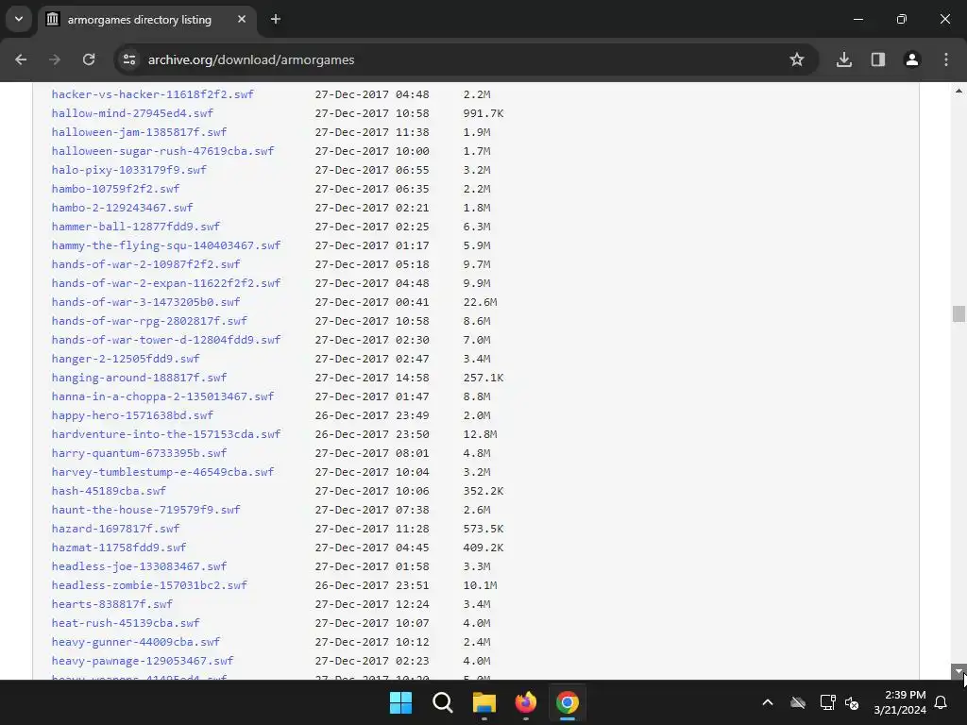Open hands-of-war-tower-d-12804fdd9.swf link
967x725 pixels.
pos(166,340)
